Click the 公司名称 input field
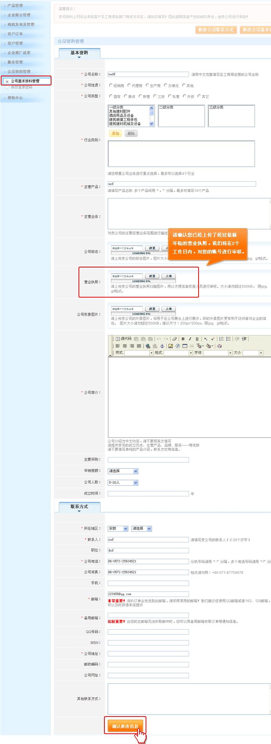Screen dimensions: 271x744 (x=148, y=74)
